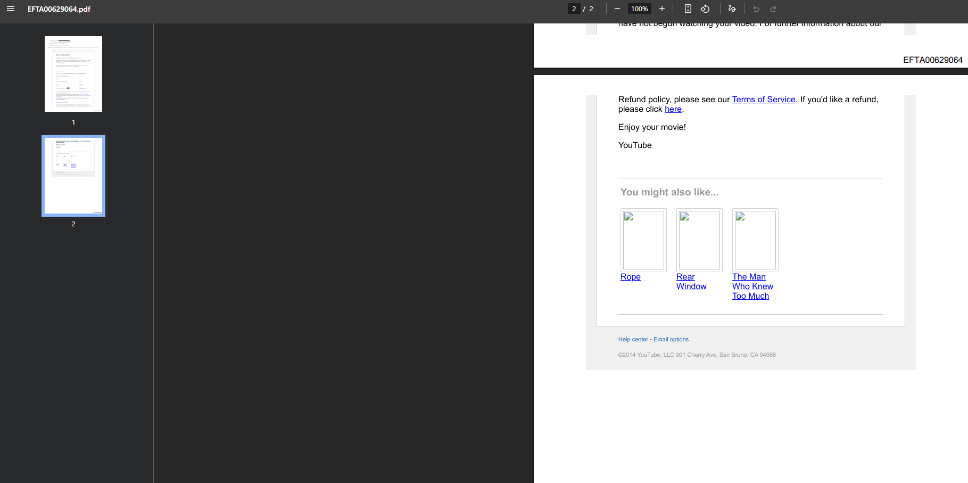Open the Terms of Service link
968x483 pixels.
(x=764, y=100)
